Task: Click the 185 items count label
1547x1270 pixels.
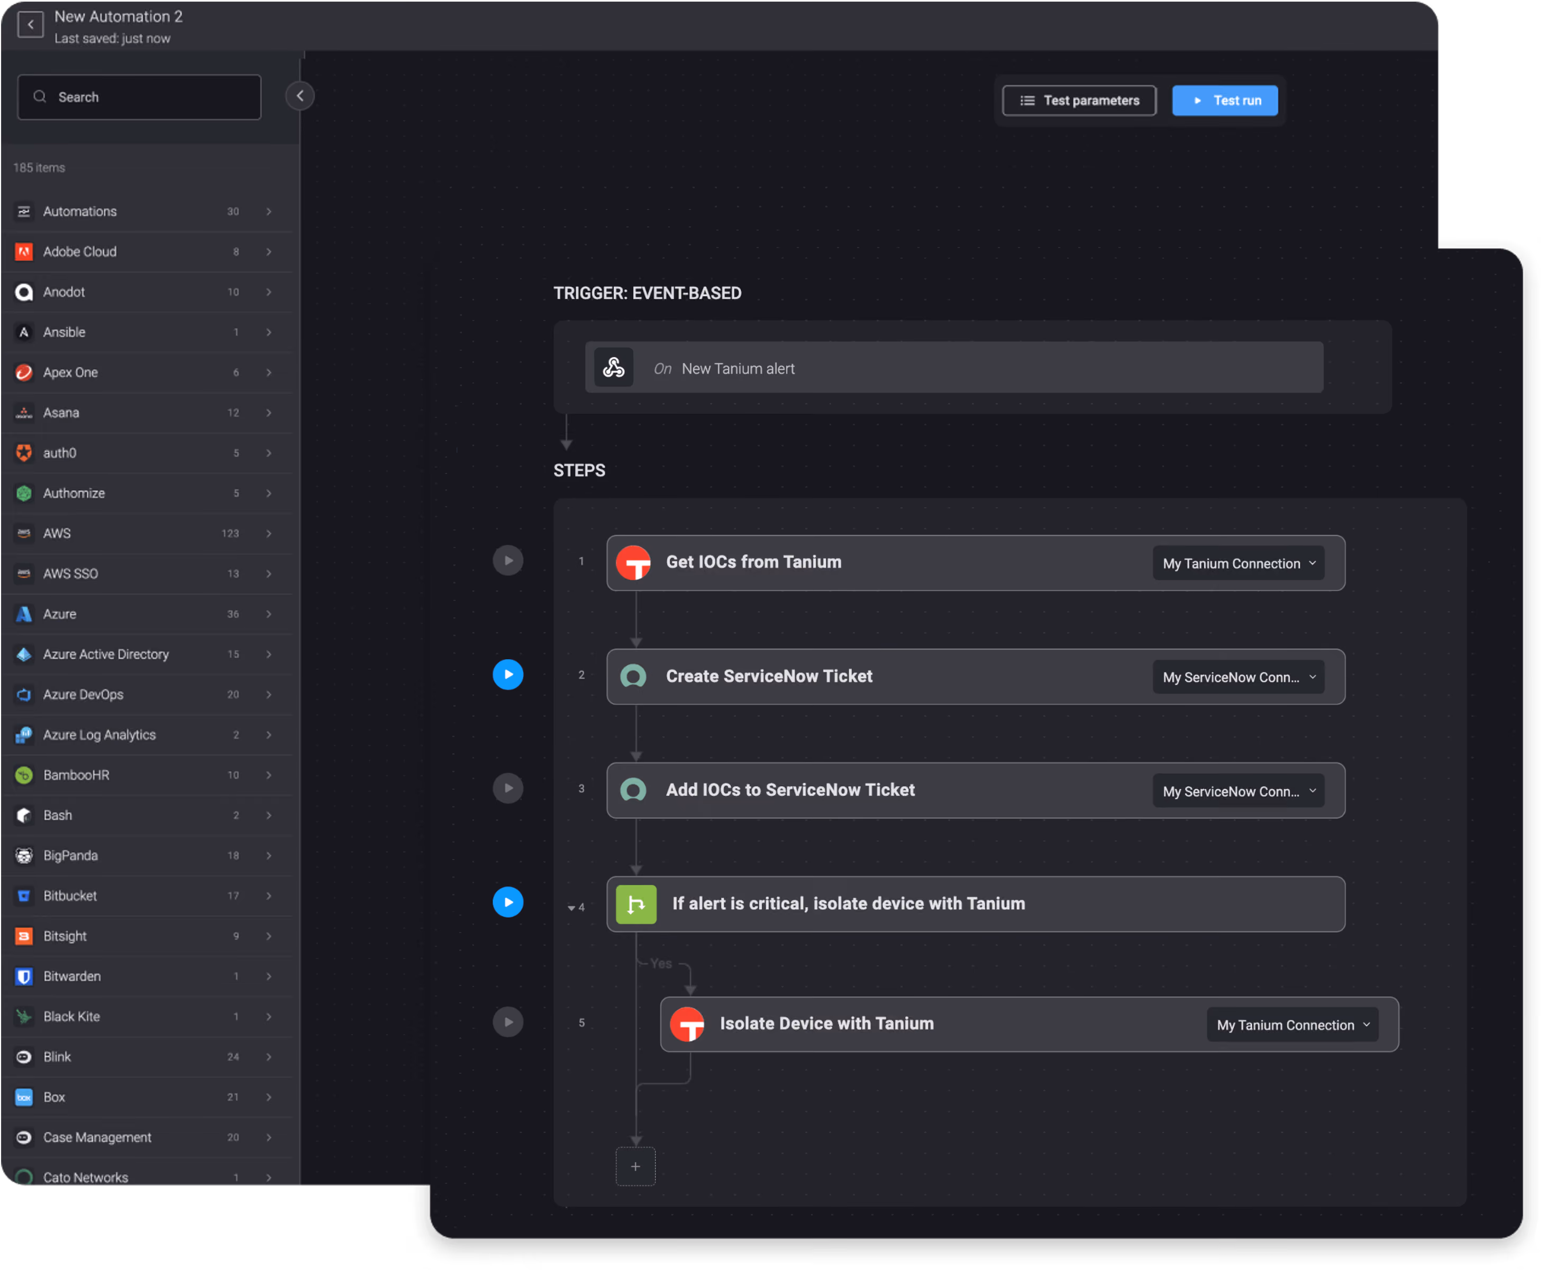Action: pos(40,168)
